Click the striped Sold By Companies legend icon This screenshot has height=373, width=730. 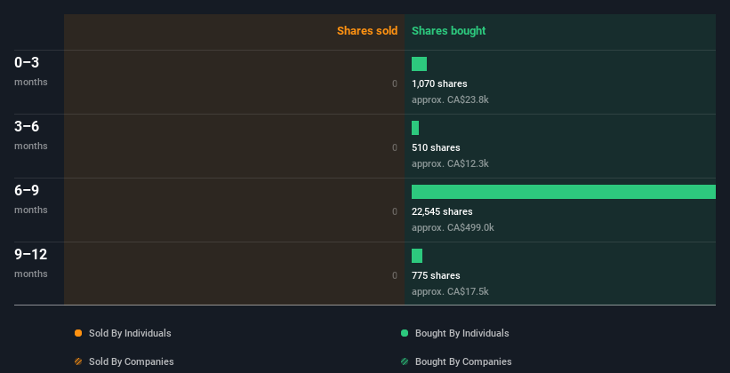coord(78,361)
